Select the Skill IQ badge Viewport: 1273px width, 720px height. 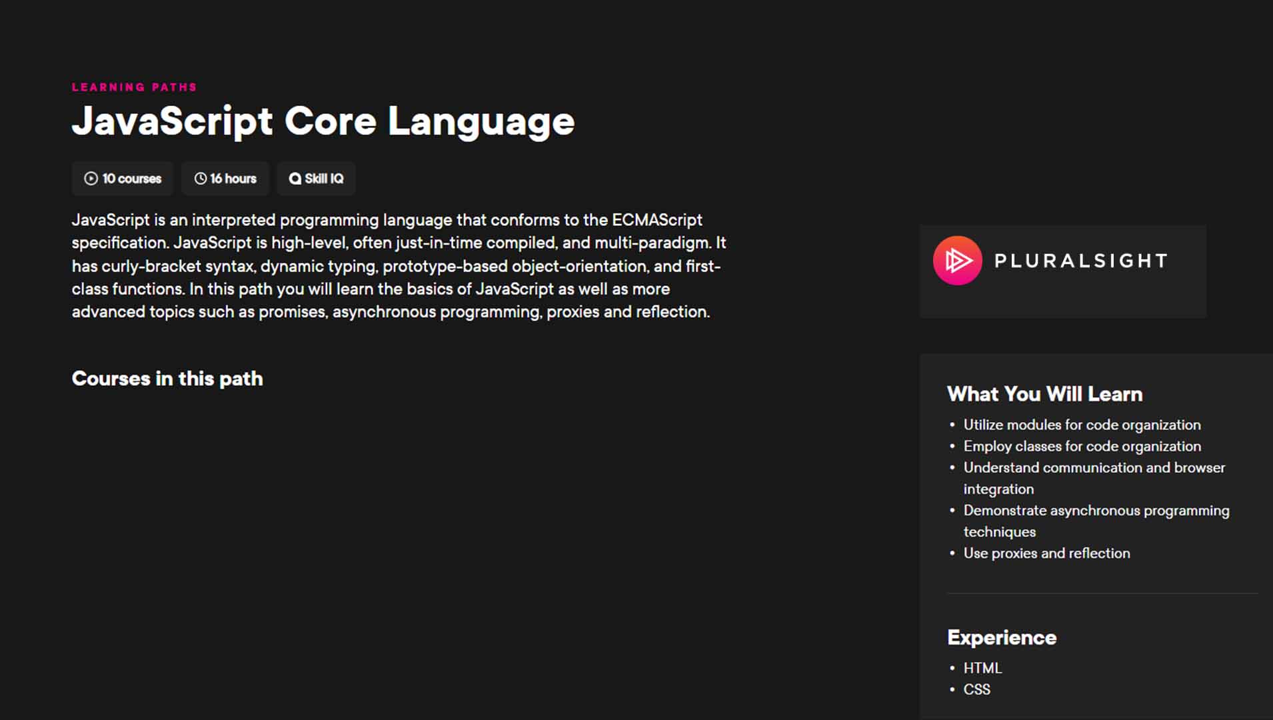pos(315,179)
